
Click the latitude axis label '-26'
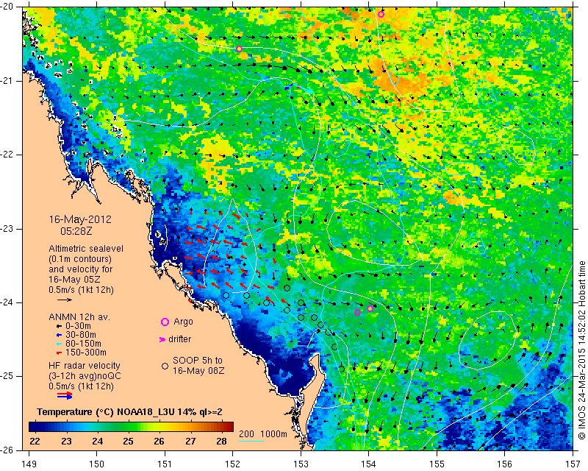[7, 450]
